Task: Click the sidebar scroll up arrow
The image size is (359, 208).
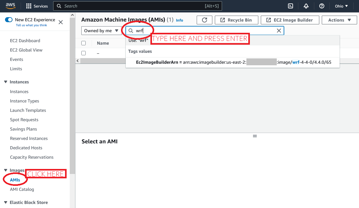Action: (72, 15)
